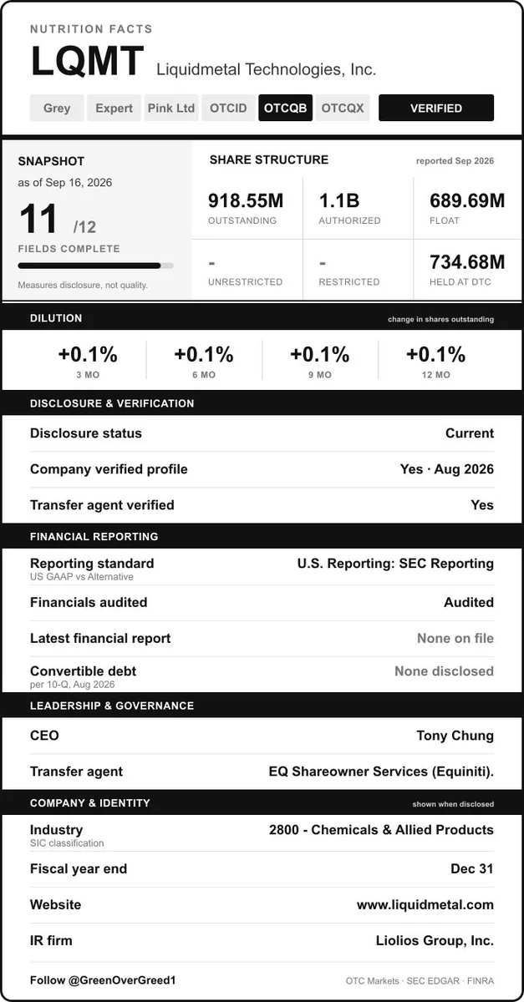Click the 3 MO dilution figure

tap(88, 354)
